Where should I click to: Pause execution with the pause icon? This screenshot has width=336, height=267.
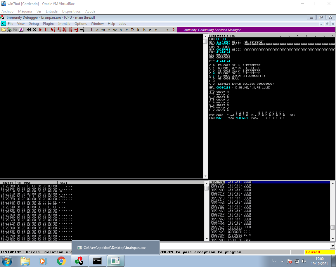tap(46, 30)
